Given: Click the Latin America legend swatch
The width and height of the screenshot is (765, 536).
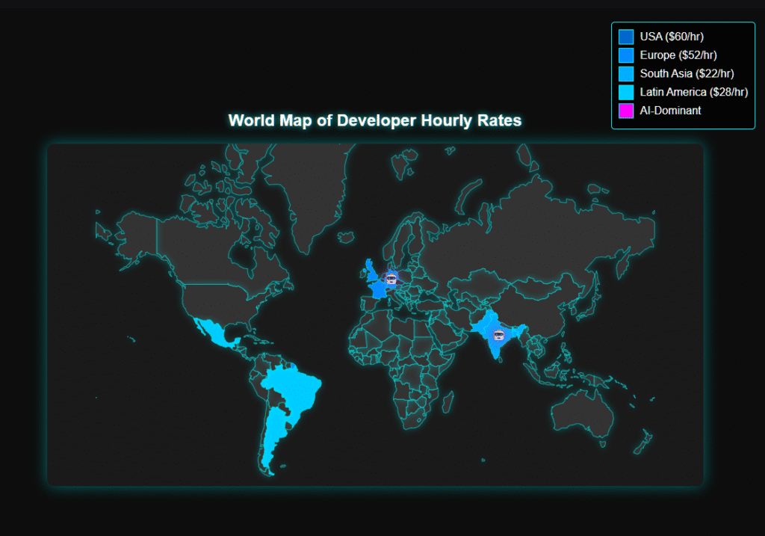Looking at the screenshot, I should [625, 91].
